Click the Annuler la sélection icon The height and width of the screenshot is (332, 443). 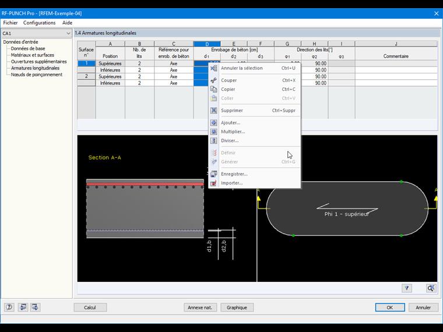[x=214, y=68]
